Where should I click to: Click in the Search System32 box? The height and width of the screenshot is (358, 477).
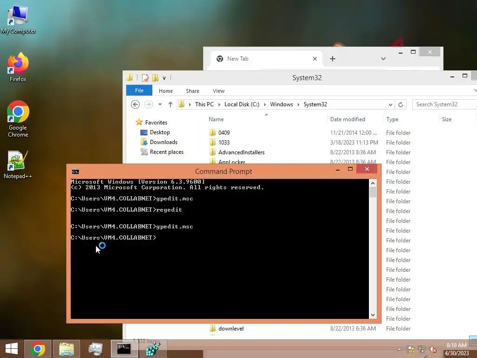pos(444,104)
